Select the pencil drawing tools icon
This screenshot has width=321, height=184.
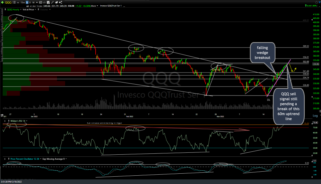coord(52,2)
